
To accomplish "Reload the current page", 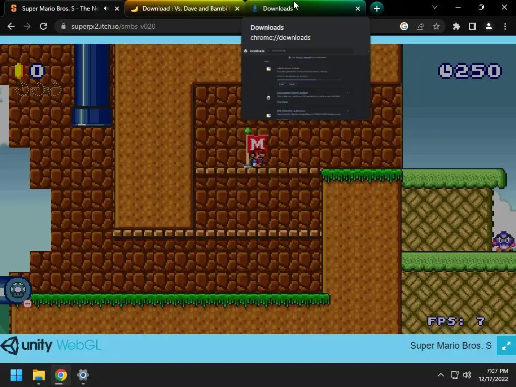I will [x=43, y=26].
